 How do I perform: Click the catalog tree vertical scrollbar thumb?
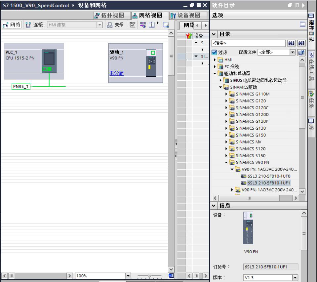[302, 98]
